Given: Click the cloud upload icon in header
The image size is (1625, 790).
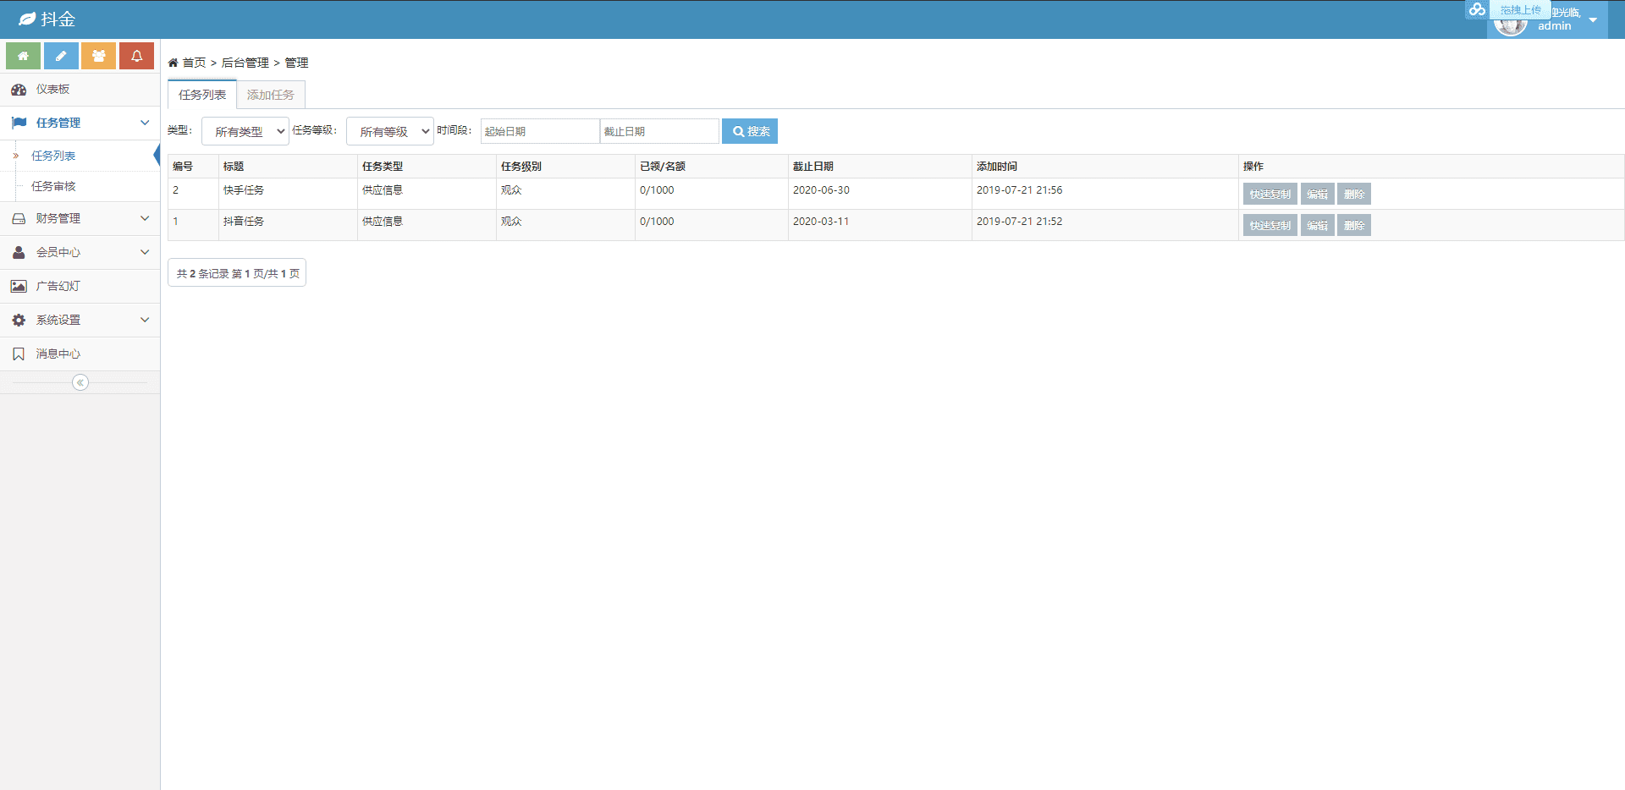Looking at the screenshot, I should pyautogui.click(x=1477, y=9).
